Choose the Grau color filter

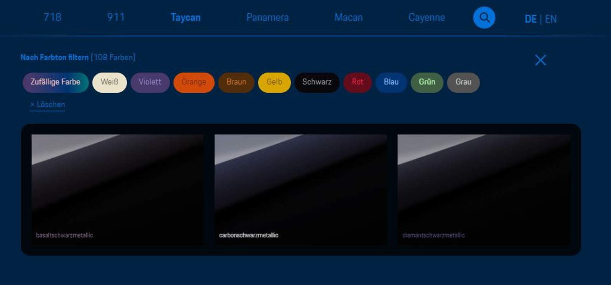pos(463,82)
